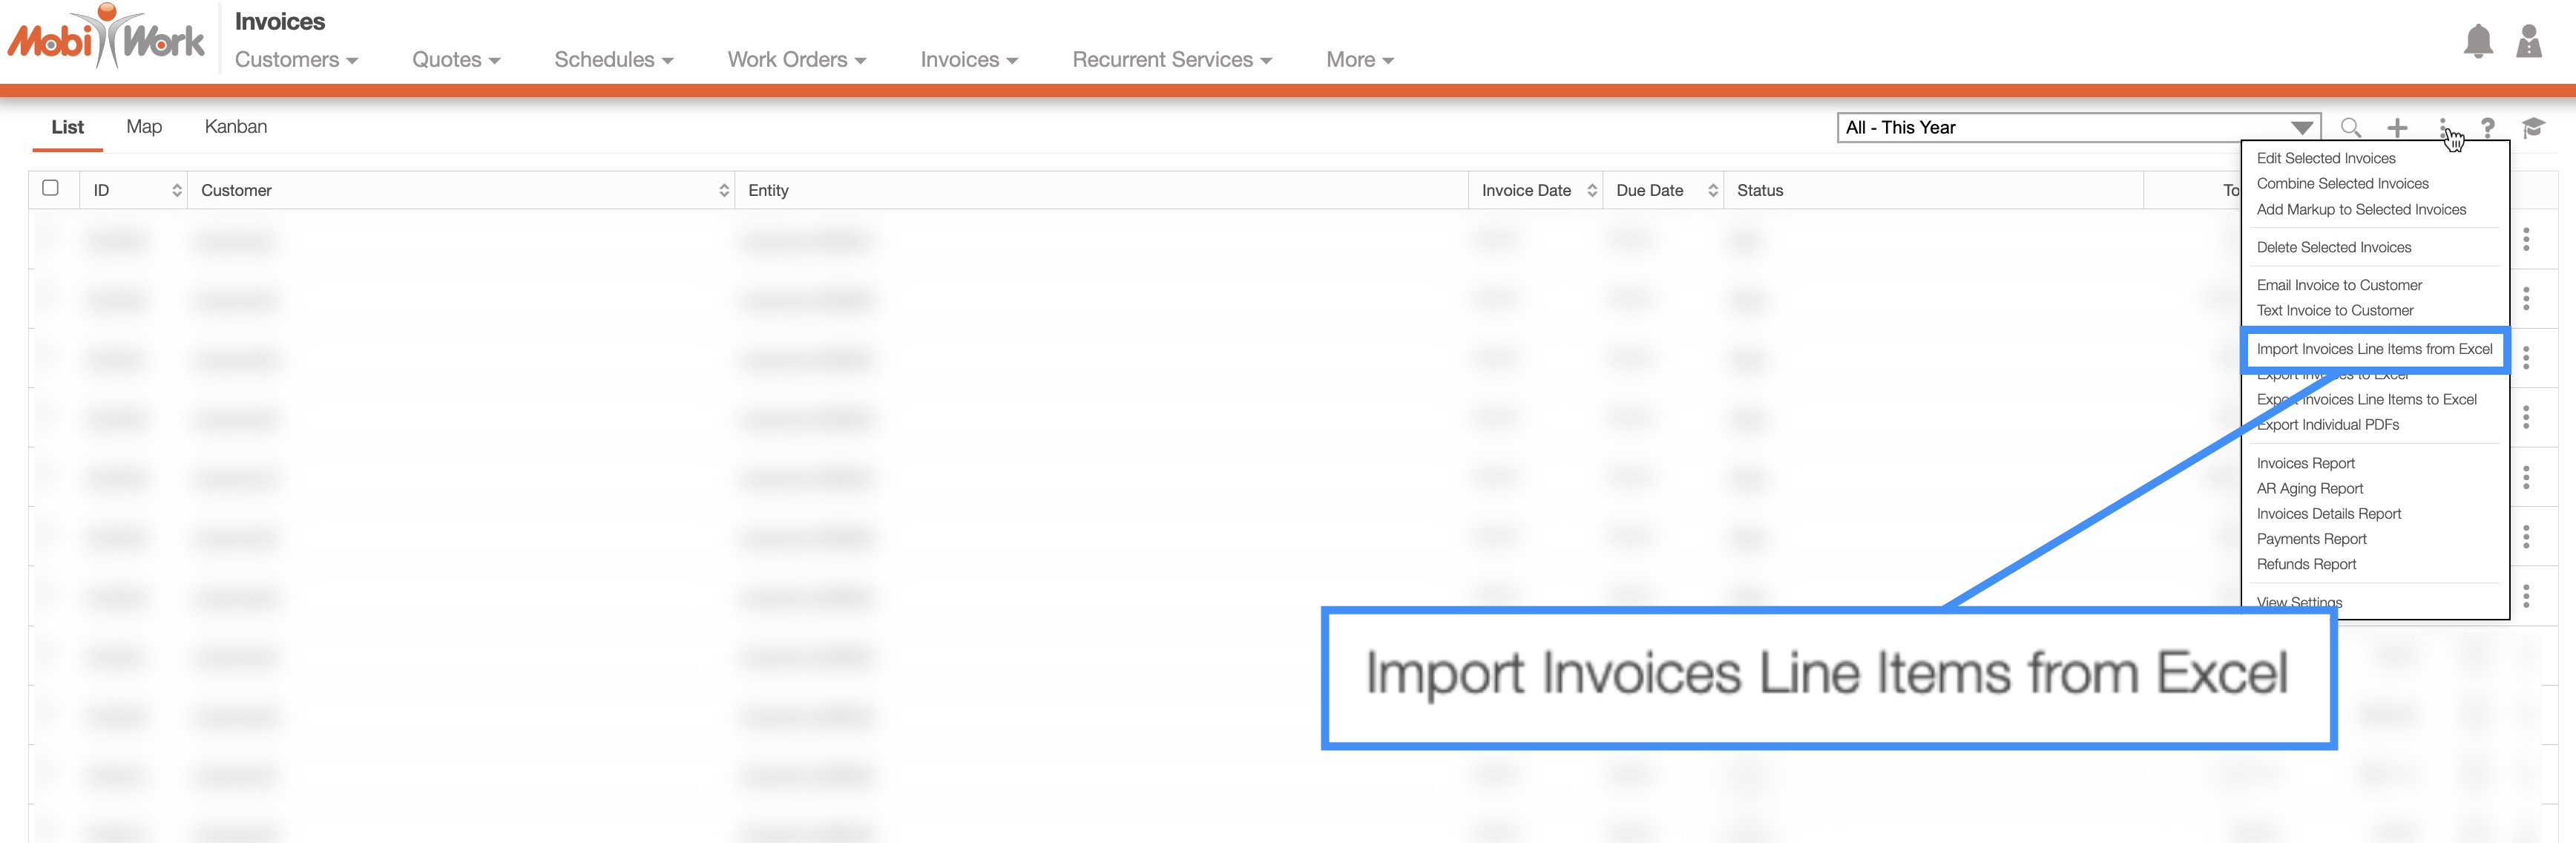2576x843 pixels.
Task: Open the user profile icon
Action: click(2528, 42)
